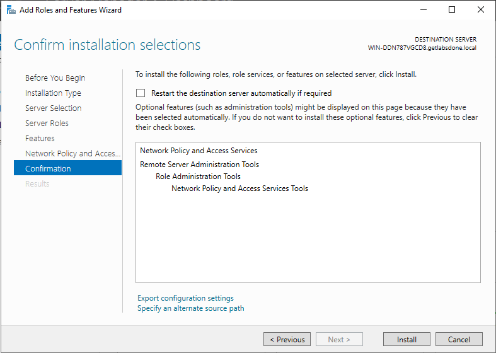Viewport: 496px width, 353px height.
Task: Maximize the wizard window
Action: (452, 10)
